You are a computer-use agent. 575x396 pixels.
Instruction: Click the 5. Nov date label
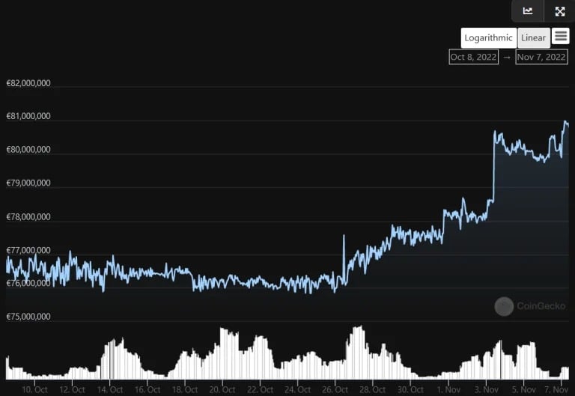pyautogui.click(x=523, y=389)
